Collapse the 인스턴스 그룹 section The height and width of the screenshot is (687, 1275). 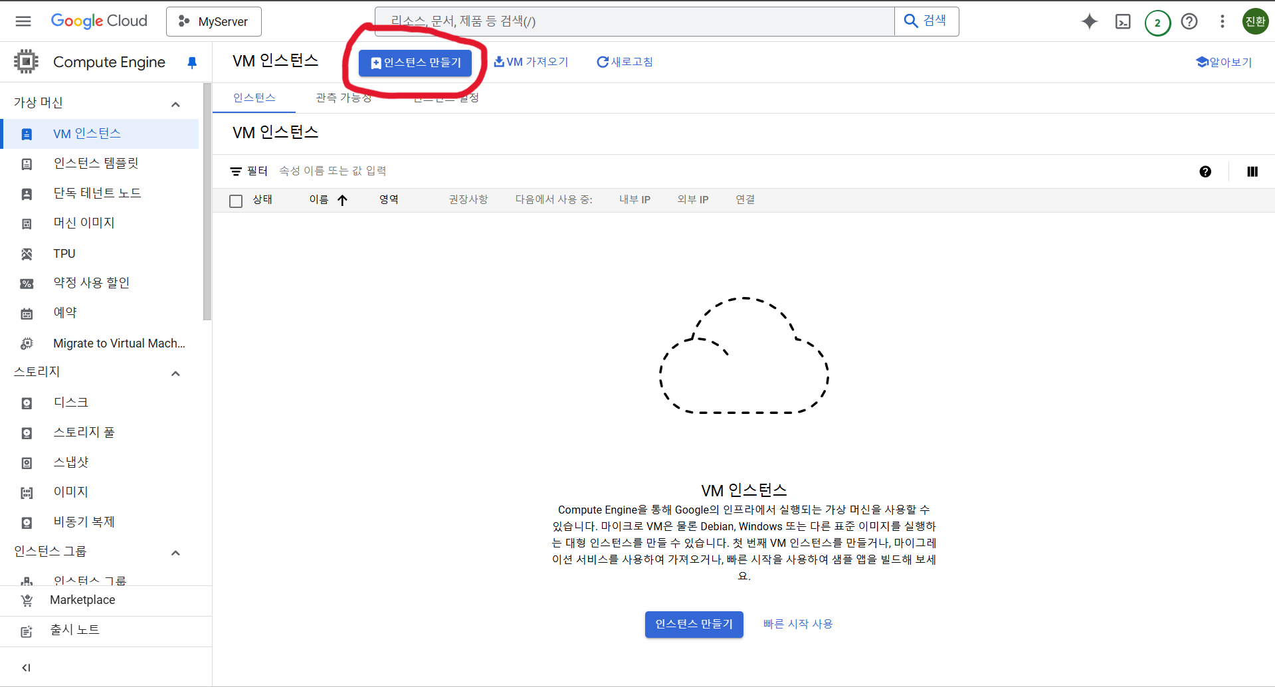coord(175,552)
